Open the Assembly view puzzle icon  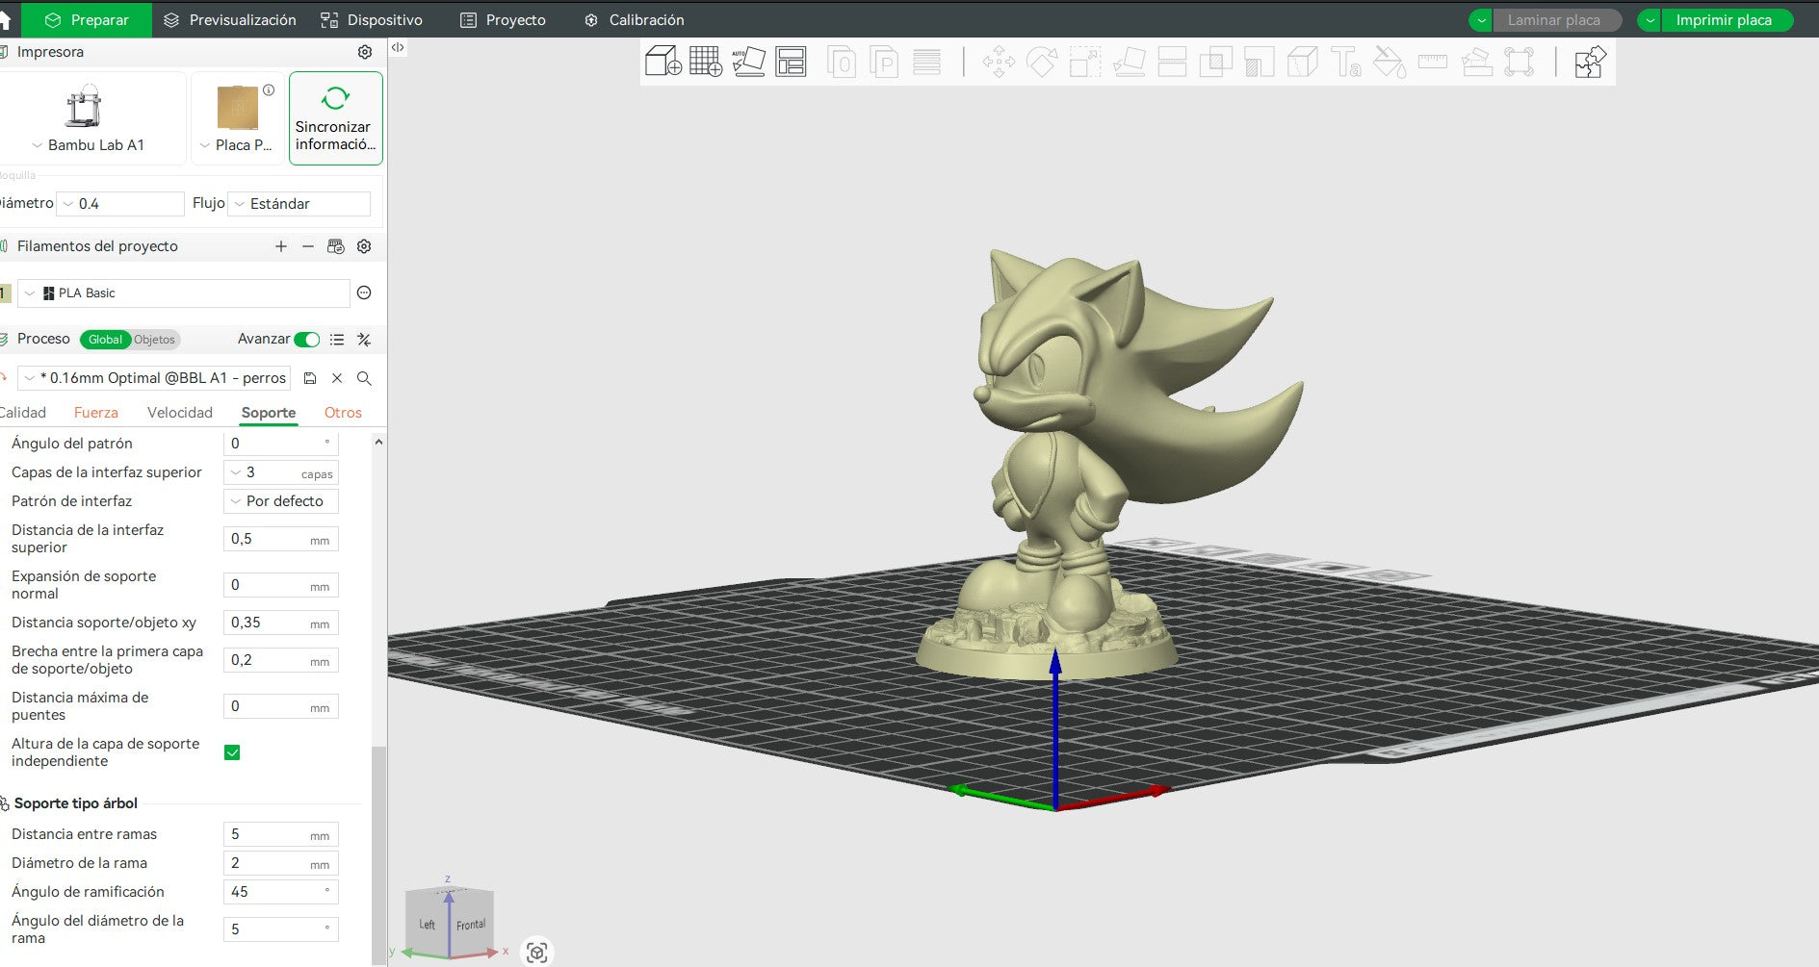tap(1590, 62)
